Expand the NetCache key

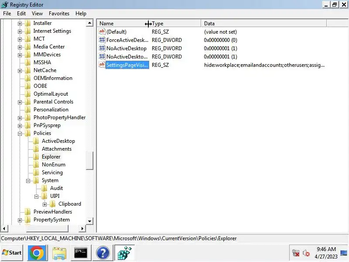[x=20, y=71]
